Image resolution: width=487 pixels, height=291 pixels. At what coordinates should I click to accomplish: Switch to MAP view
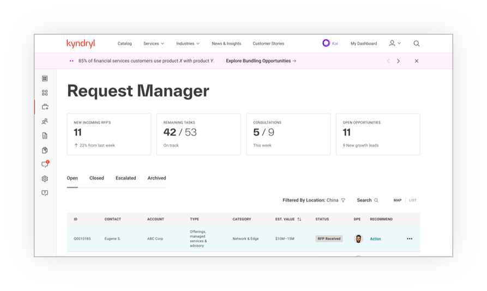(x=398, y=200)
